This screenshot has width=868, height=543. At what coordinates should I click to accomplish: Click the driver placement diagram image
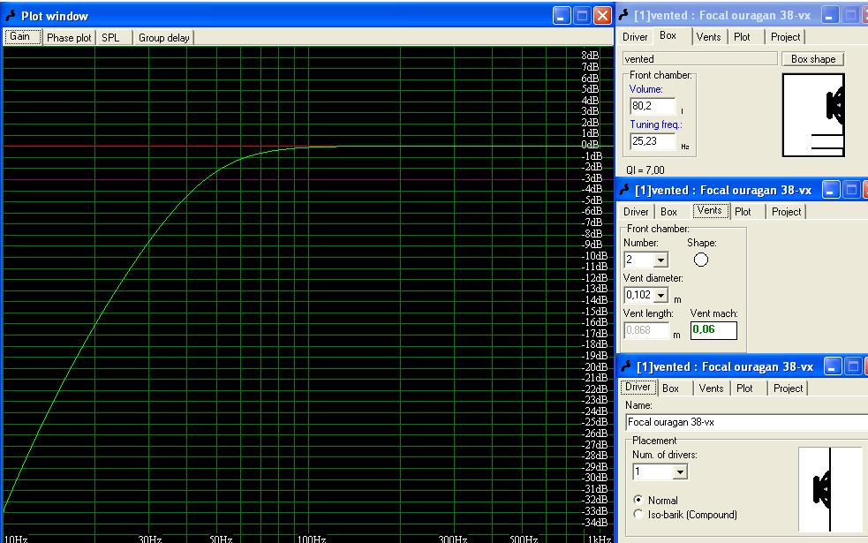click(x=830, y=488)
